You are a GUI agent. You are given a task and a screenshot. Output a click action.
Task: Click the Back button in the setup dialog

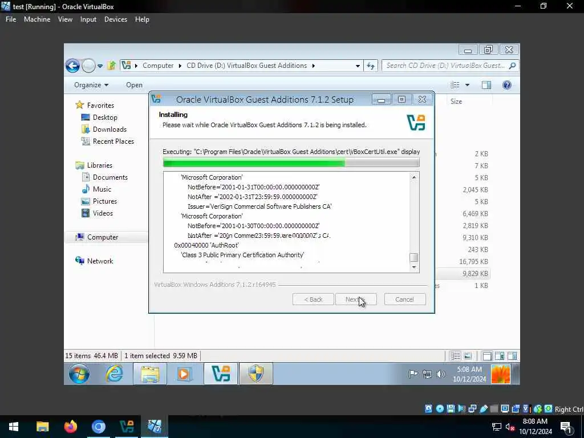pyautogui.click(x=313, y=299)
